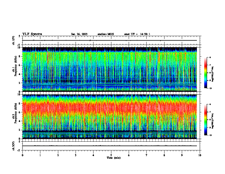Click time axis tick label '6'

(129, 155)
